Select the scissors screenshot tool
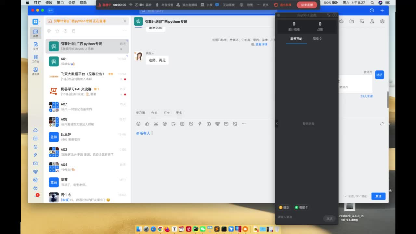The height and width of the screenshot is (234, 416). (156, 124)
